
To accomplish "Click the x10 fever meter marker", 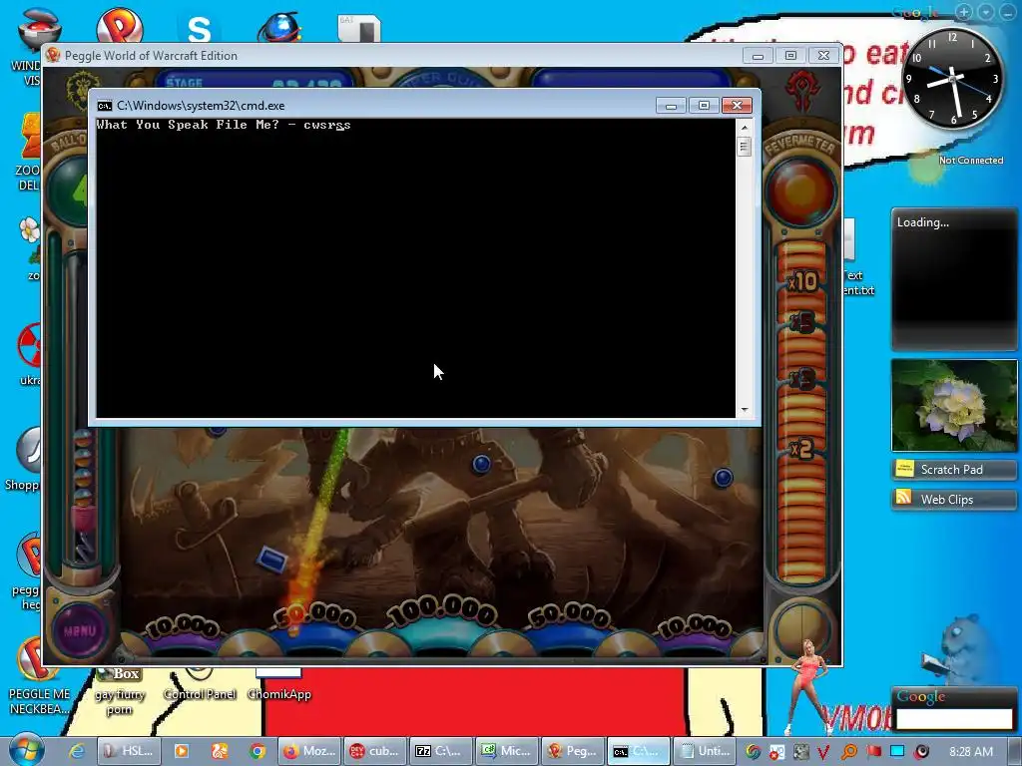I will (x=801, y=282).
